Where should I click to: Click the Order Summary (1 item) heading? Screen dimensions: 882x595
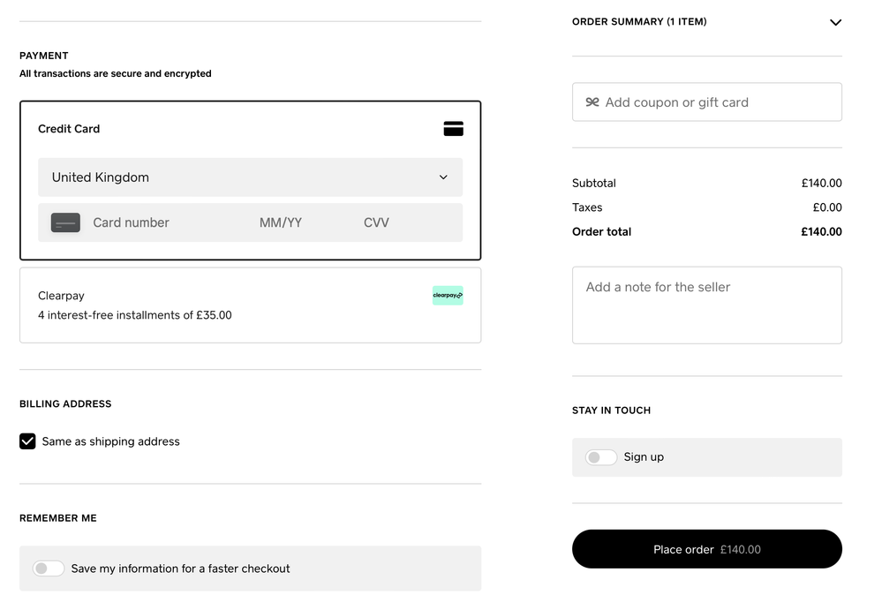(x=639, y=22)
